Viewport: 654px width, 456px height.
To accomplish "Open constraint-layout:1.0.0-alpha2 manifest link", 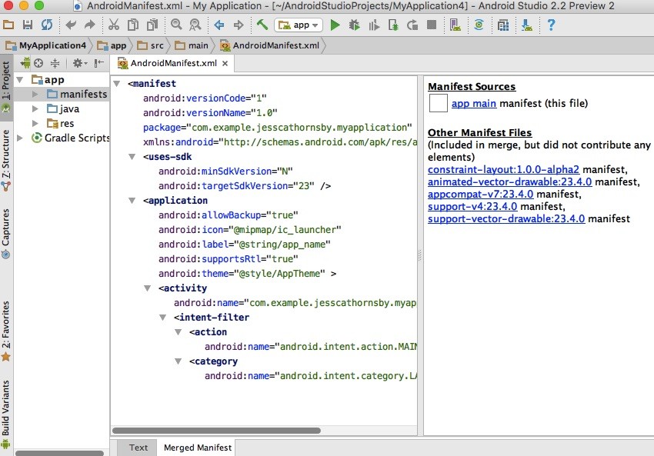I will [x=503, y=170].
